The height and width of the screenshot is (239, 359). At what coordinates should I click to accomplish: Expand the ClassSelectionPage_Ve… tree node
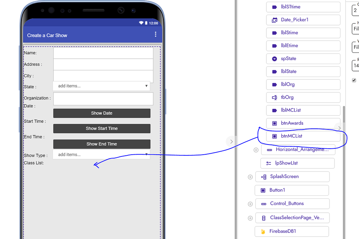tap(250, 218)
